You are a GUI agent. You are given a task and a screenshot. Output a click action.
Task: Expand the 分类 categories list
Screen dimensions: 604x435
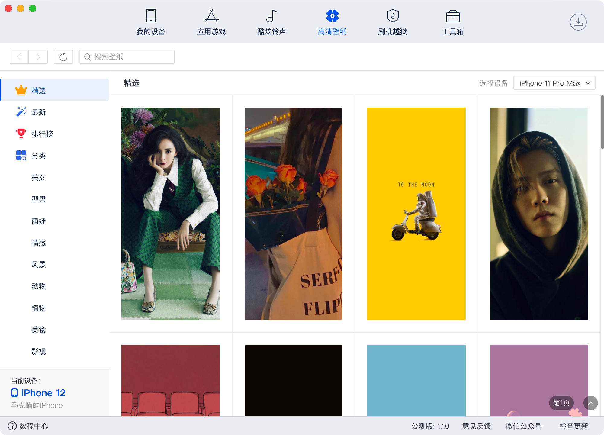pos(38,156)
